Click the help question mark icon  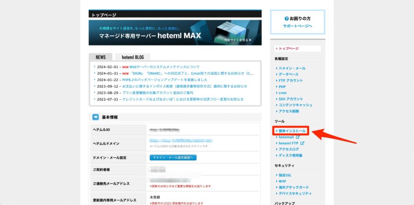[287, 18]
